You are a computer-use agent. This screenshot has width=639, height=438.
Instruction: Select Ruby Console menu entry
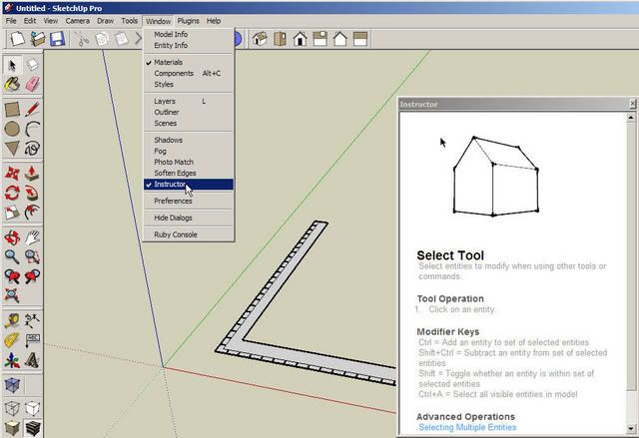[175, 234]
